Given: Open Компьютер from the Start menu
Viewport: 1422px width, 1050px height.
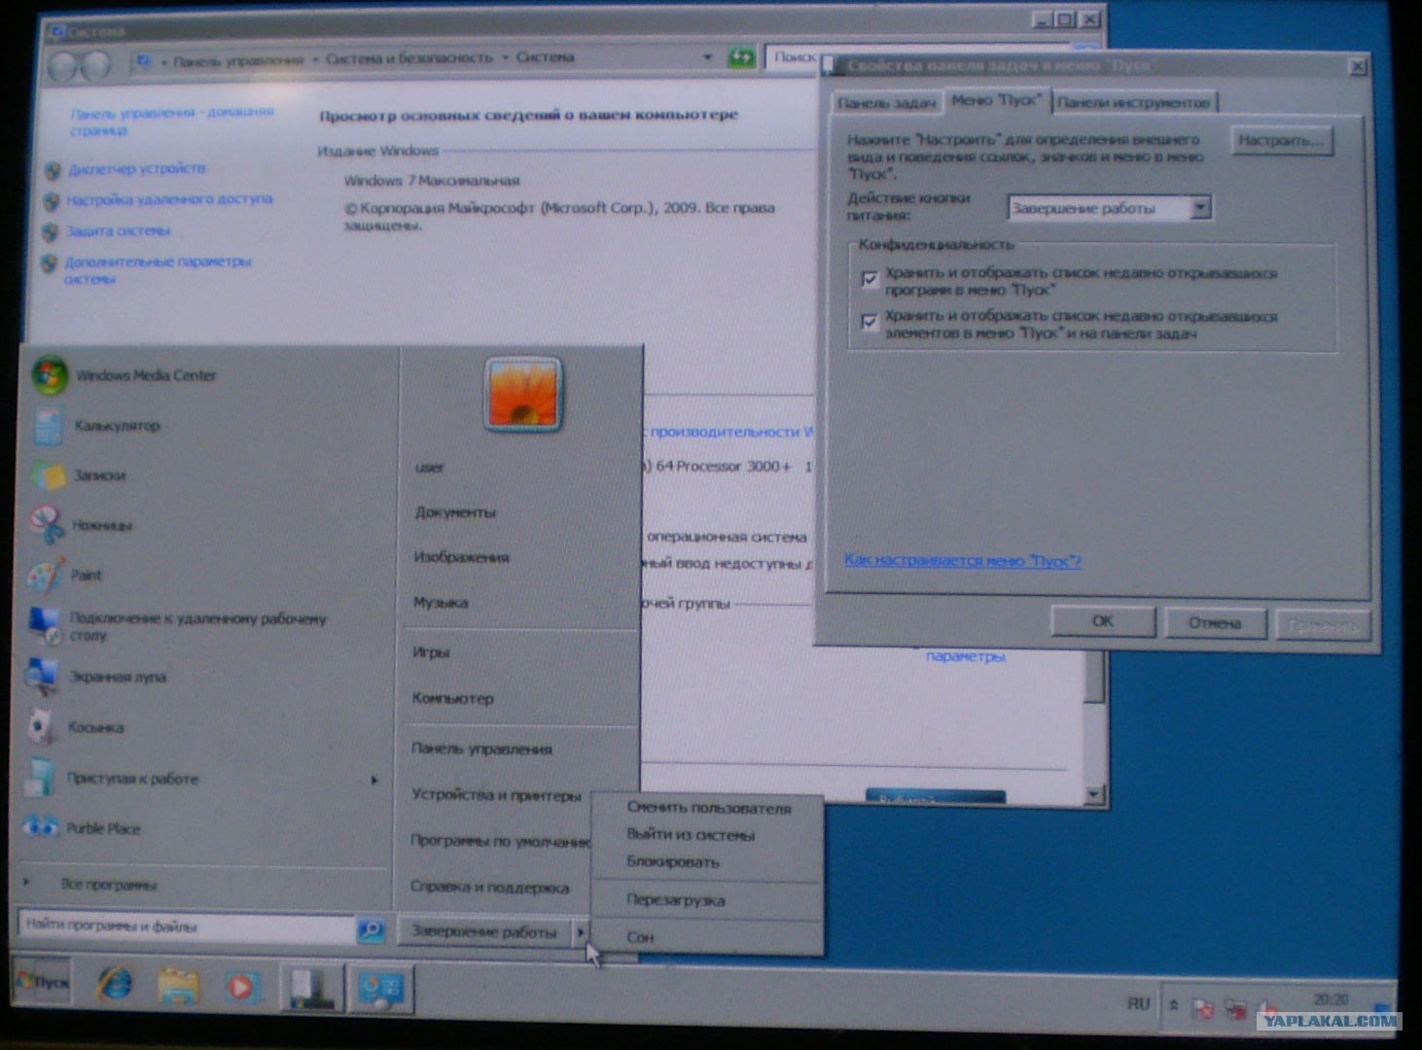Looking at the screenshot, I should pyautogui.click(x=452, y=698).
